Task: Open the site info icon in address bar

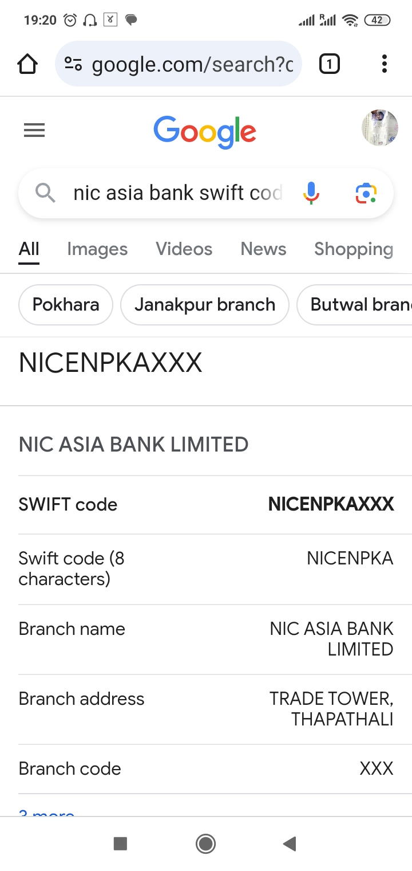Action: pyautogui.click(x=73, y=64)
